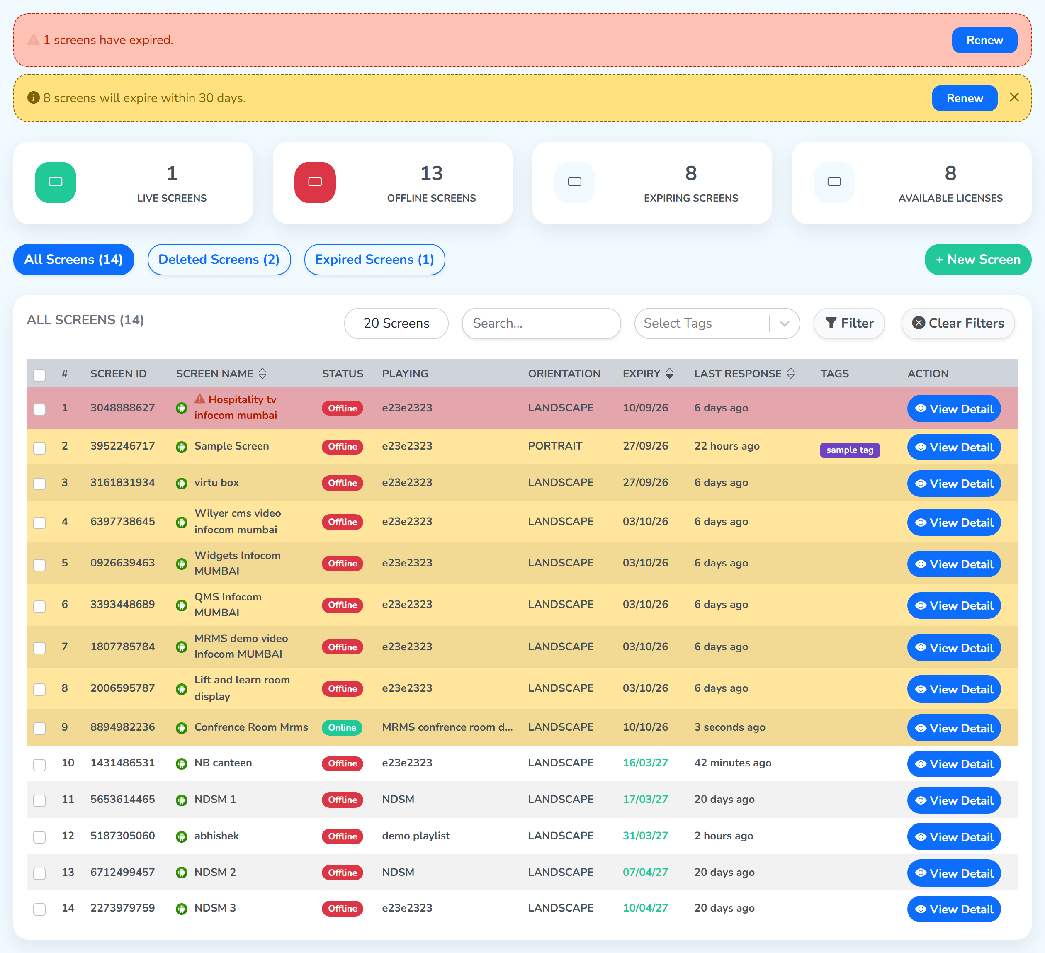Open the Select Tags dropdown arrow

784,323
